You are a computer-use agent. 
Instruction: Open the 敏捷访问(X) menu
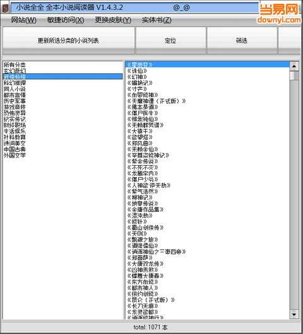(x=66, y=20)
